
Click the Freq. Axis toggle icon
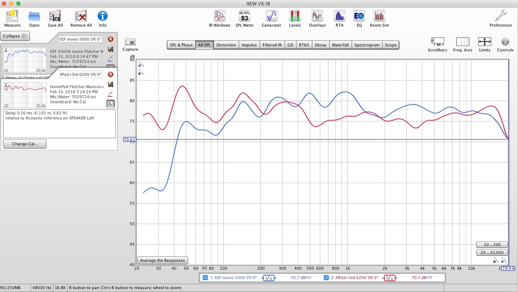click(463, 42)
